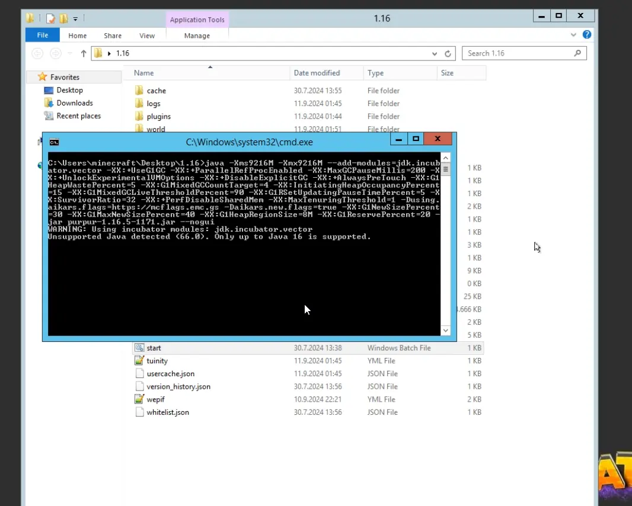Viewport: 632px width, 506px height.
Task: Sort by the Date modified column header
Action: point(327,73)
